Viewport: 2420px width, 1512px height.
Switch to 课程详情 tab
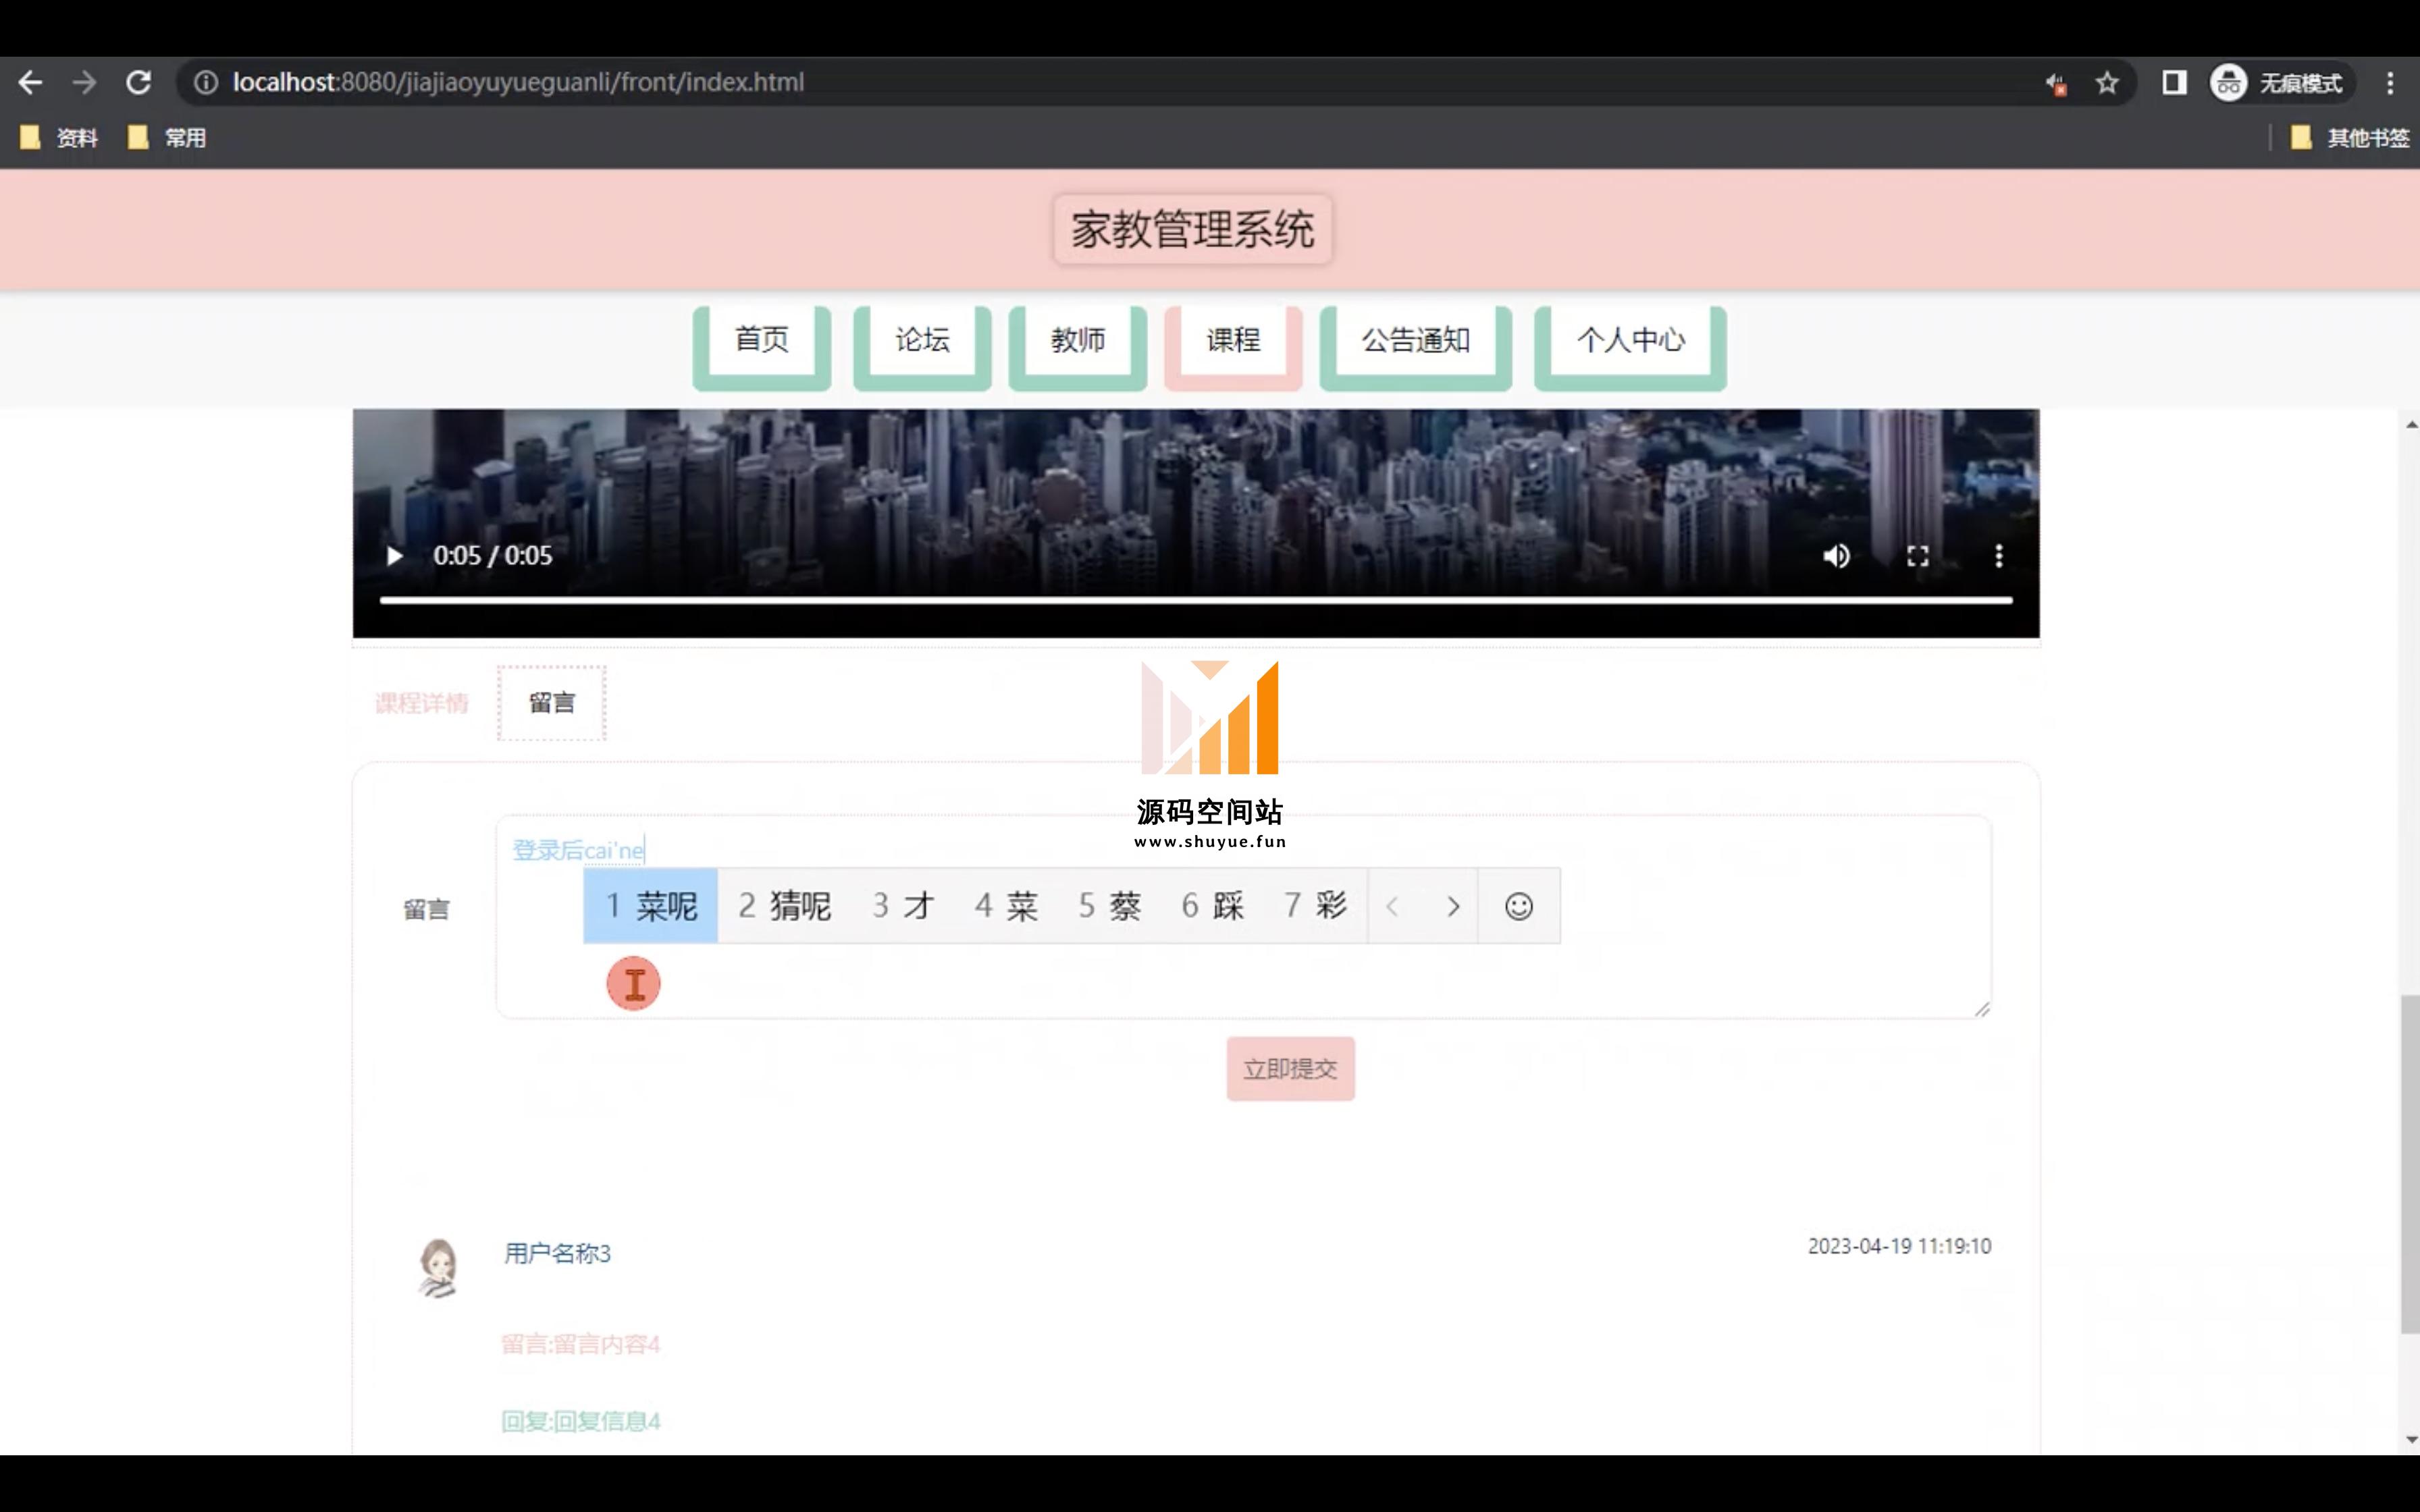422,703
